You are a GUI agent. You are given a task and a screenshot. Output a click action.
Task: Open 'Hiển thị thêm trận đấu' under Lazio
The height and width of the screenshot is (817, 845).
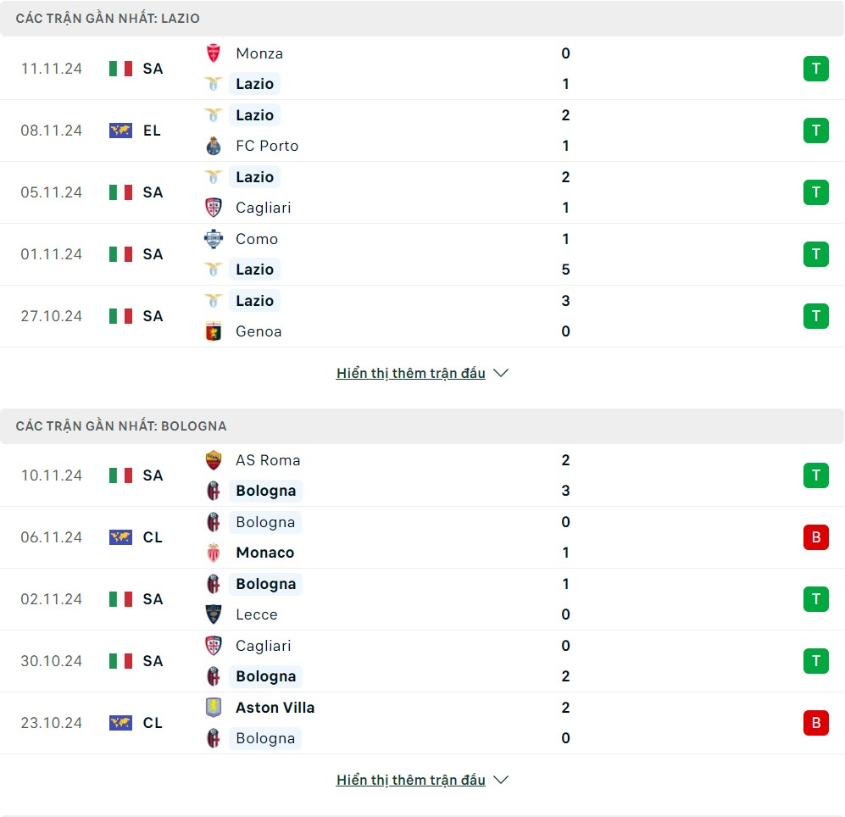pyautogui.click(x=410, y=373)
